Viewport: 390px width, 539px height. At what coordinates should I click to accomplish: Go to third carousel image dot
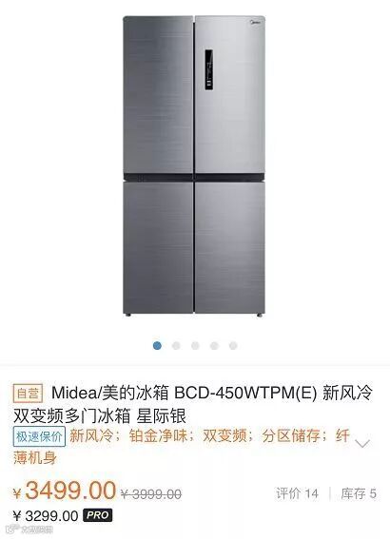point(195,345)
